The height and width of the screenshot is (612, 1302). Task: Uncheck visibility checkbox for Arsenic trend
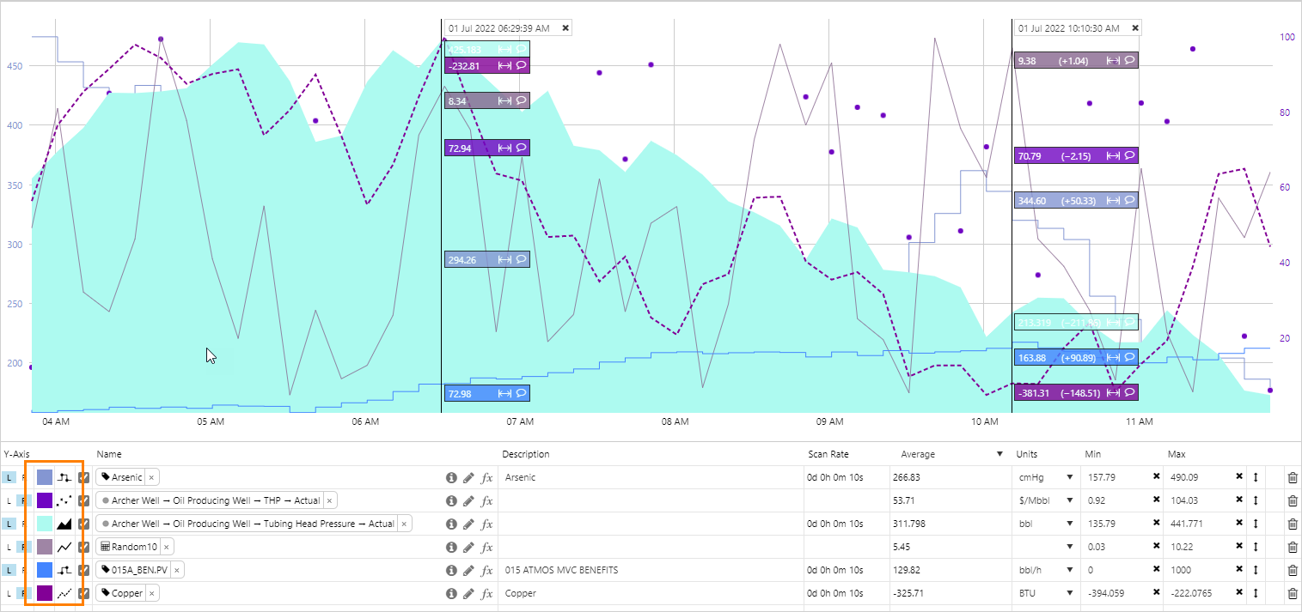pos(84,477)
